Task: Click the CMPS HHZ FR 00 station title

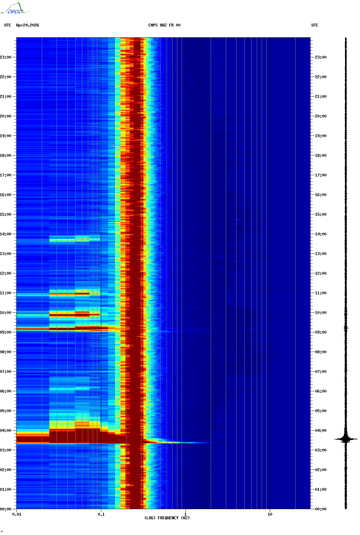Action: tap(164, 25)
